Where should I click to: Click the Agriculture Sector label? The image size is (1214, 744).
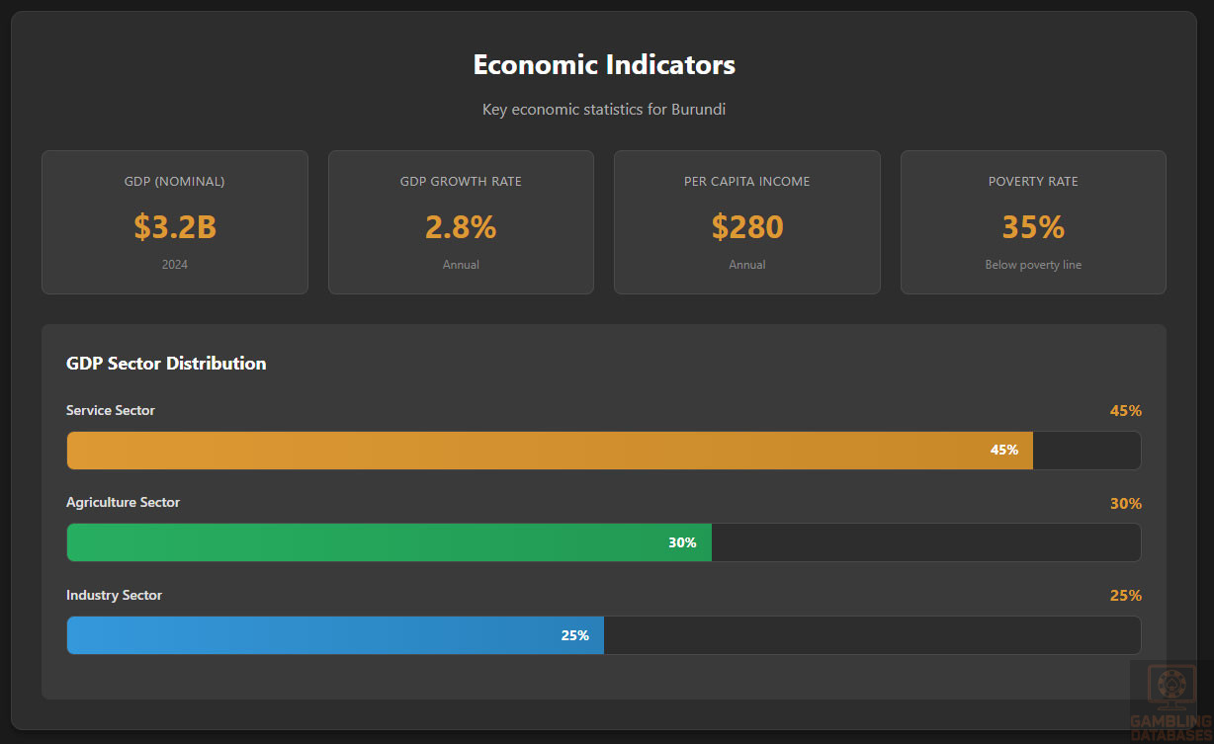tap(123, 502)
